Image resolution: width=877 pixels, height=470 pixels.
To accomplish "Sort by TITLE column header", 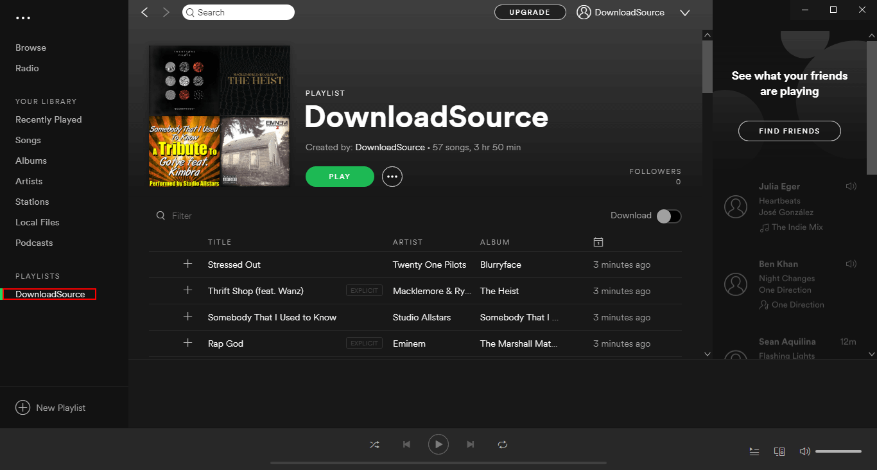I will [220, 242].
